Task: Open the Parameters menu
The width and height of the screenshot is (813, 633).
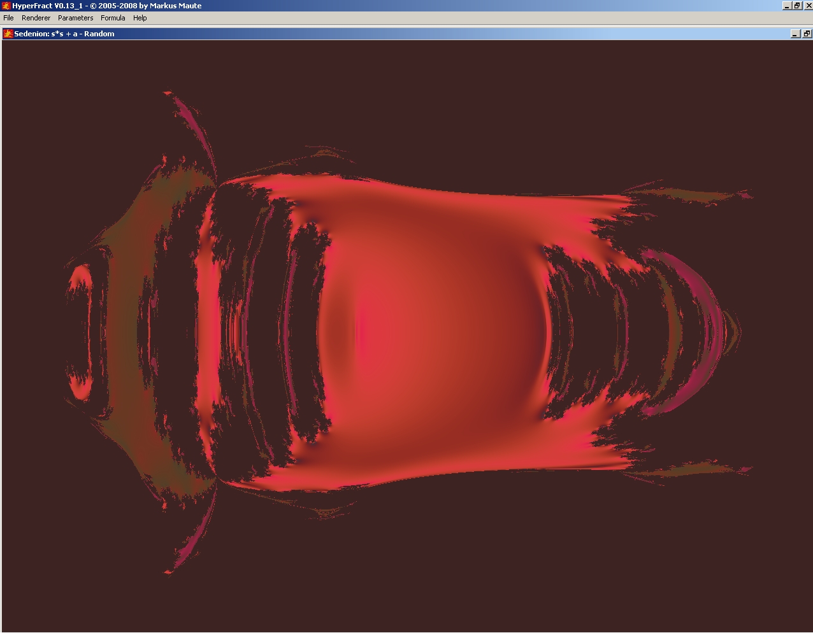Action: tap(75, 18)
